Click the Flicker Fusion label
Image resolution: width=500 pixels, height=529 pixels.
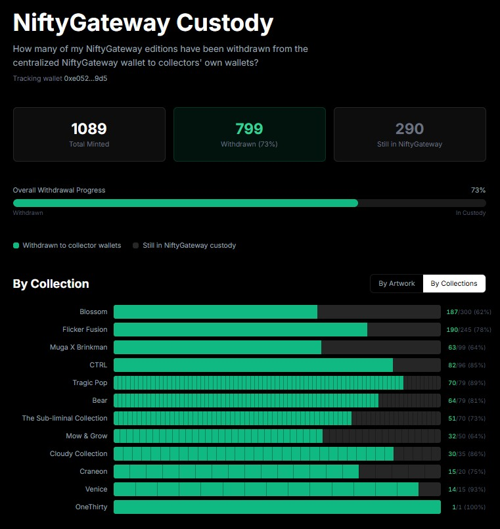tap(85, 330)
